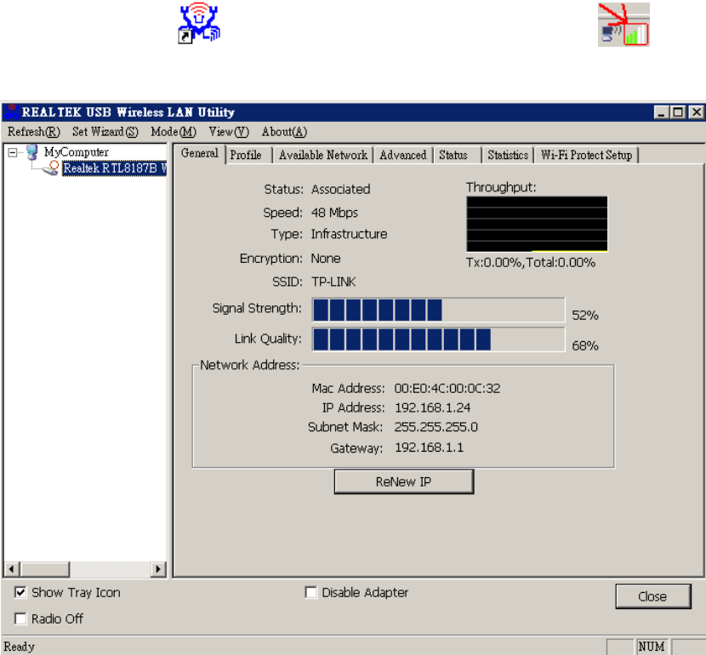The width and height of the screenshot is (706, 655).
Task: Click the Signal Strength progress bar
Action: pos(438,310)
